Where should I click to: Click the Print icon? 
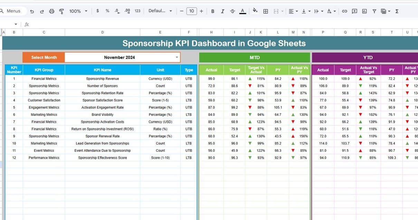pos(52,11)
